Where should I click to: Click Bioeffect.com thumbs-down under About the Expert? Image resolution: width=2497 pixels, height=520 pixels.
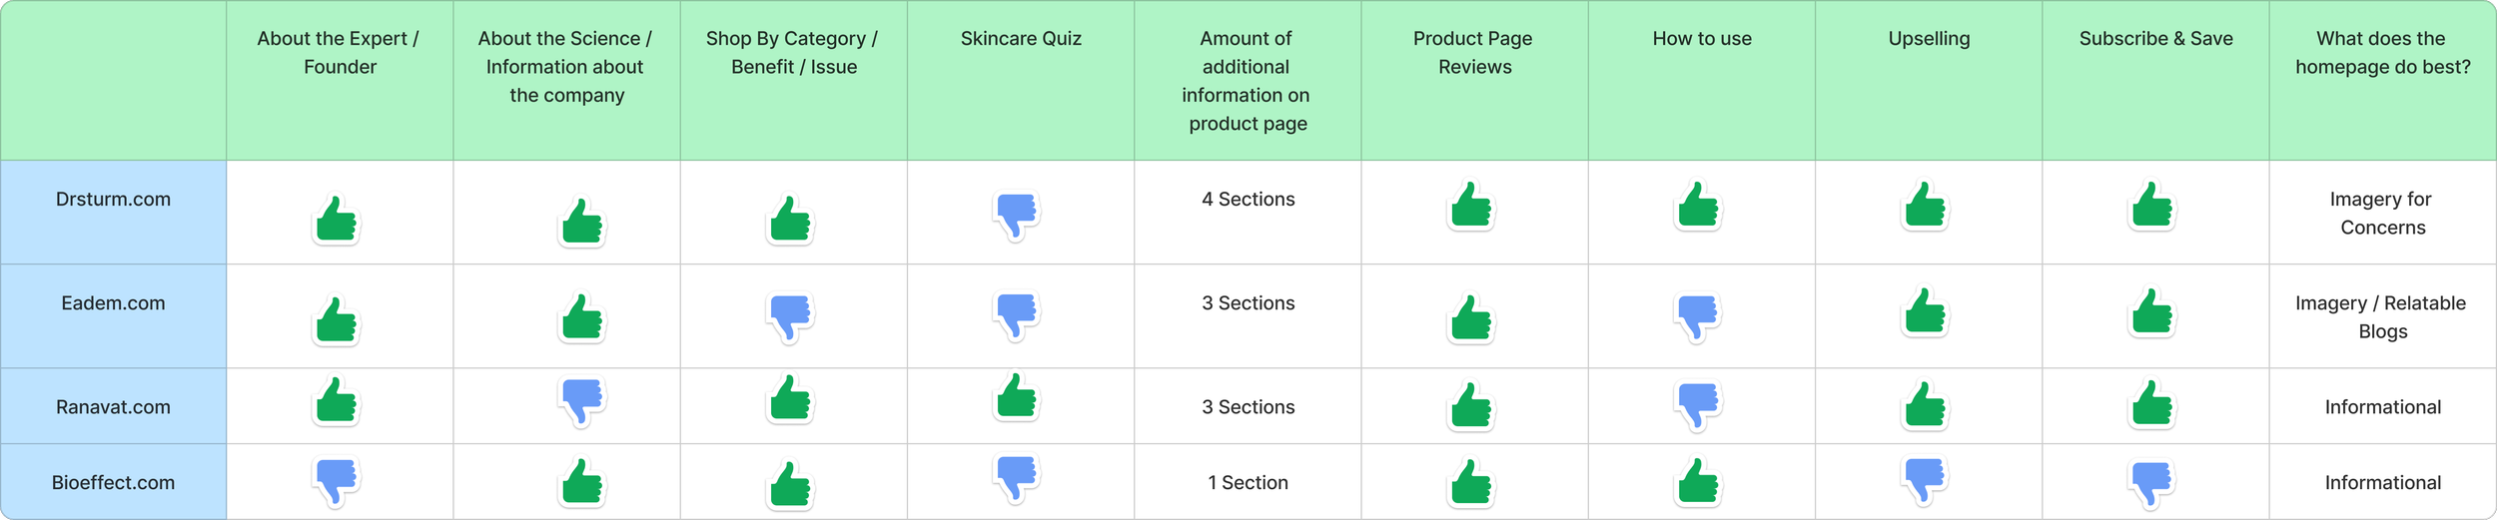[337, 482]
